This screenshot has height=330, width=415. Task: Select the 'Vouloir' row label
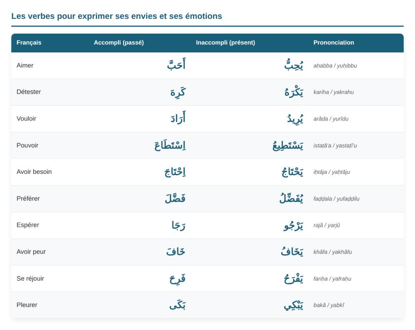tap(26, 119)
